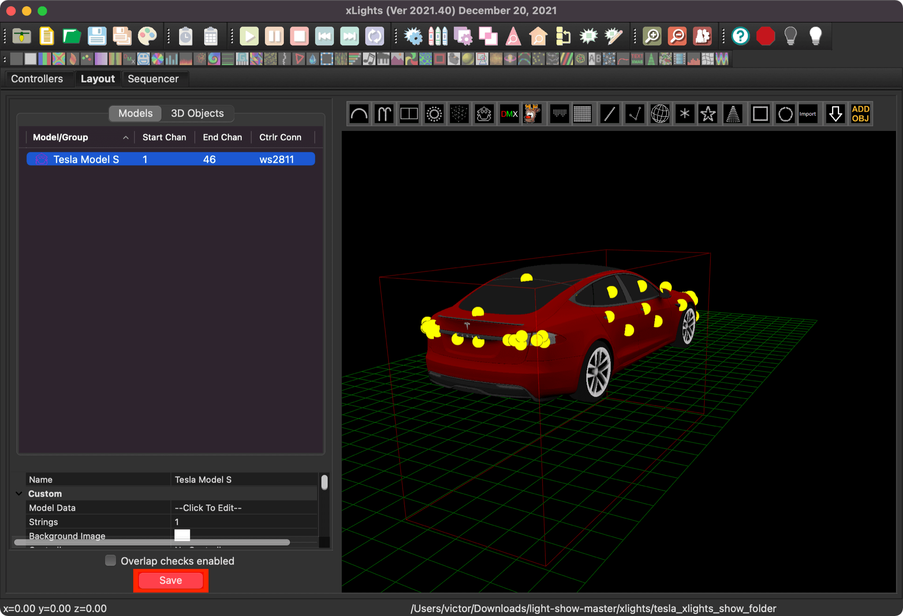Click the Save As double floppy icon
The height and width of the screenshot is (616, 903).
pos(122,36)
